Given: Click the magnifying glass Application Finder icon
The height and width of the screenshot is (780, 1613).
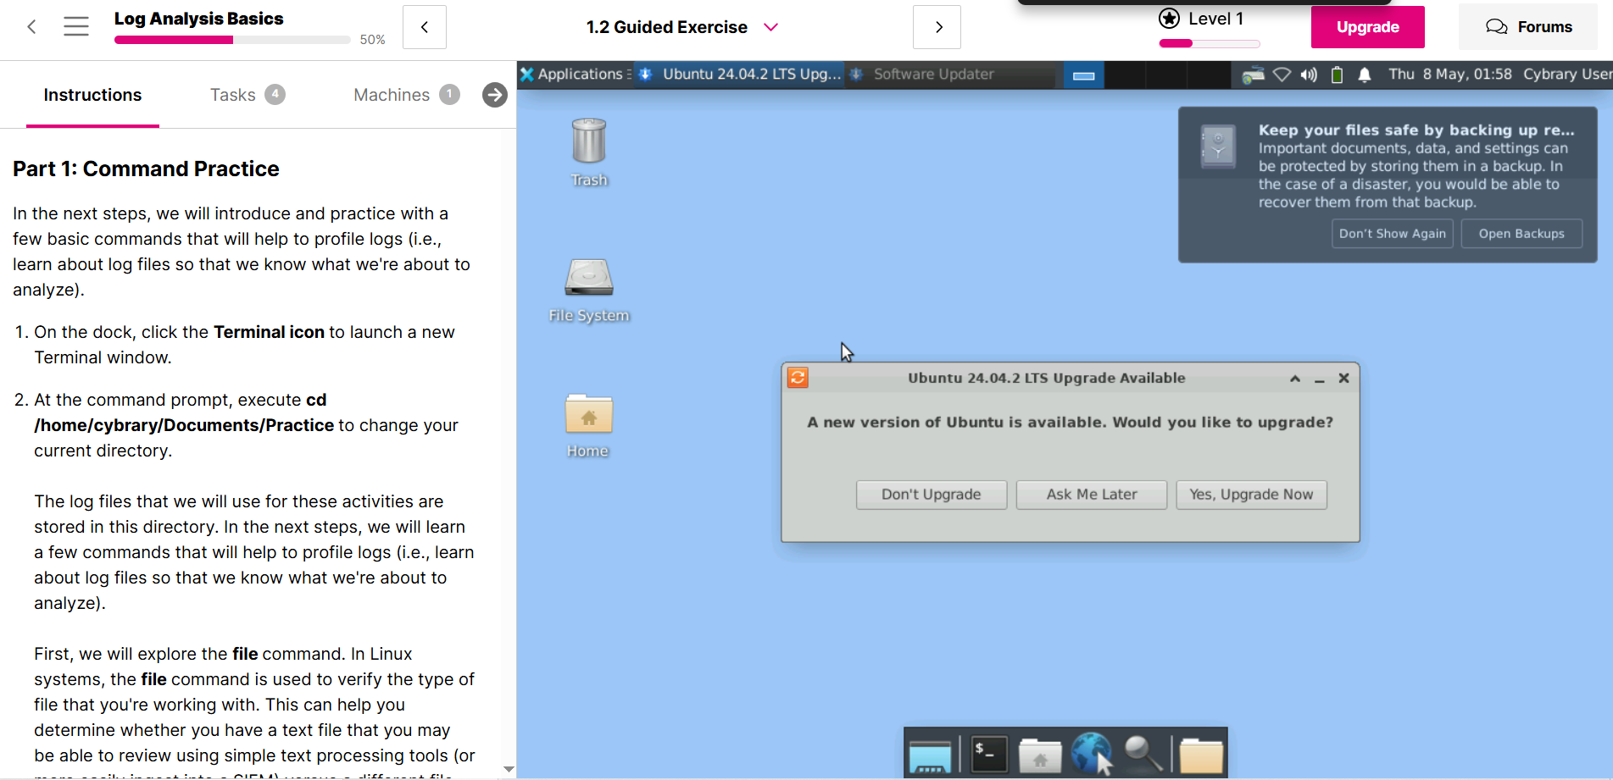Looking at the screenshot, I should tap(1143, 753).
